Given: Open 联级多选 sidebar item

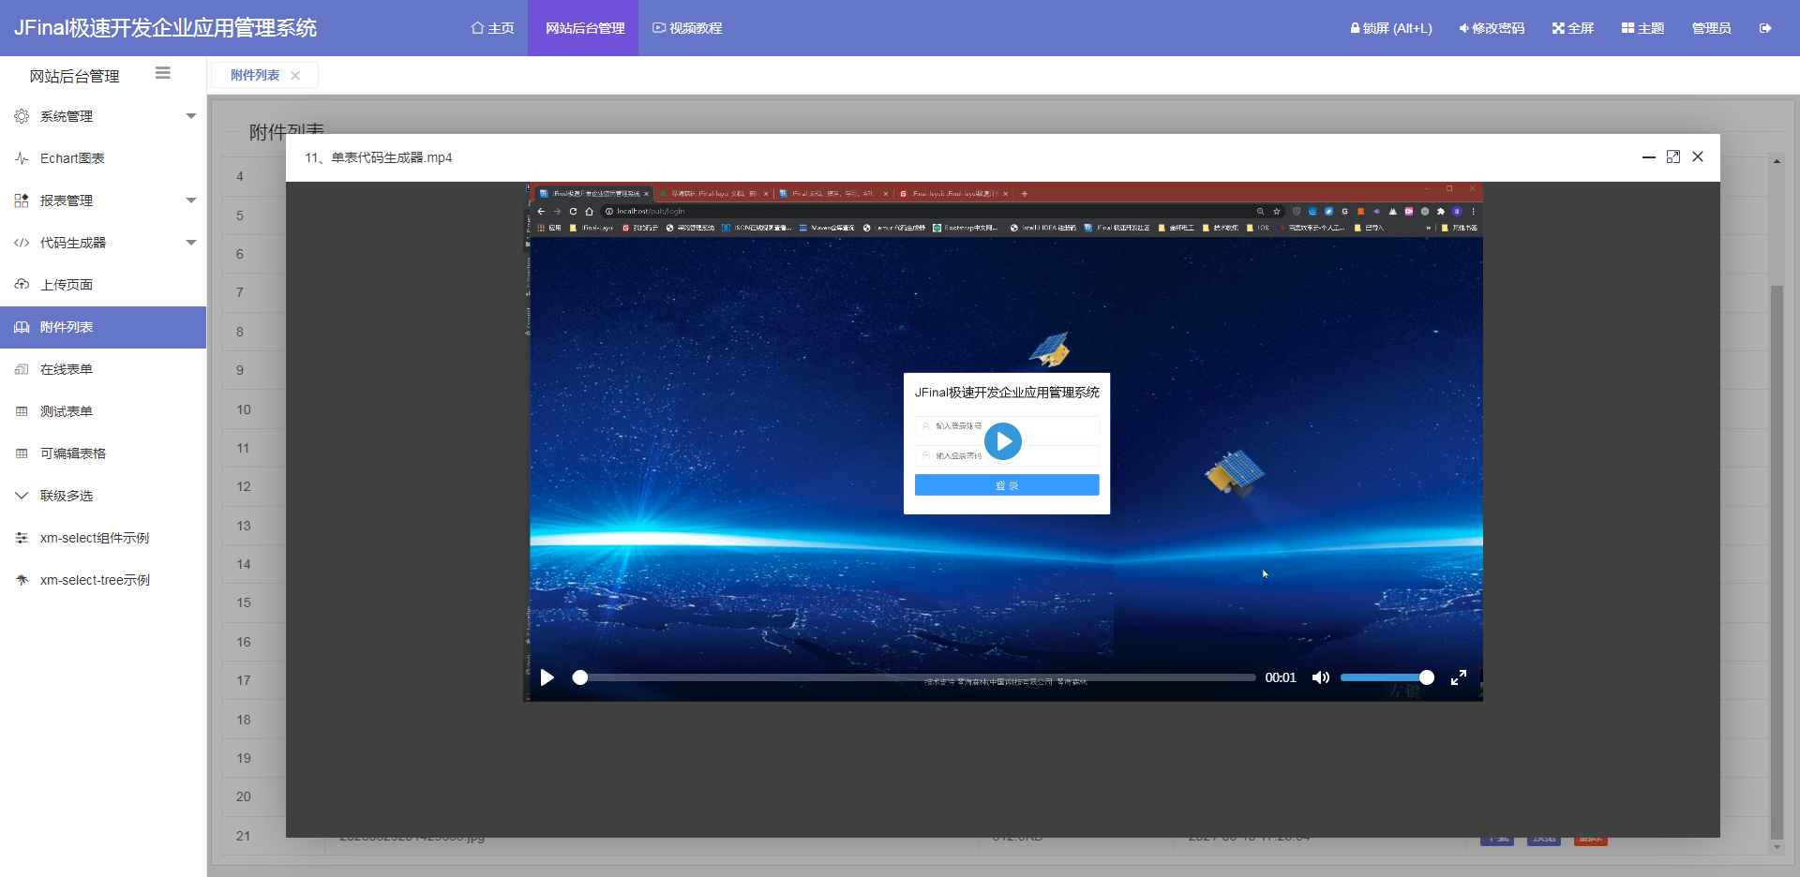Looking at the screenshot, I should tap(103, 496).
